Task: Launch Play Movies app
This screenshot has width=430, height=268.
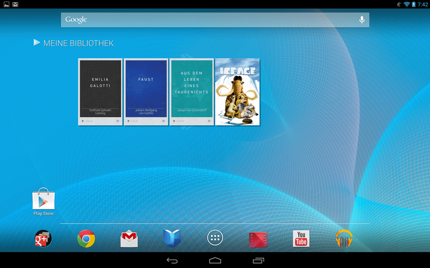Action: (x=258, y=238)
